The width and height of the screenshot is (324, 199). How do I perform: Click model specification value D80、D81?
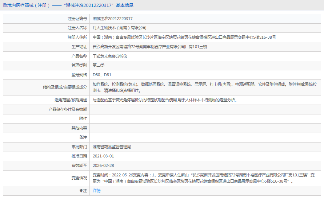(x=102, y=75)
